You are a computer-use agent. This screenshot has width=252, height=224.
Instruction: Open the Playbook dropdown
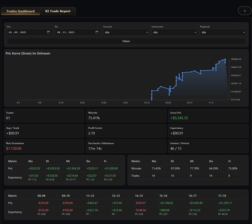coord(222,32)
